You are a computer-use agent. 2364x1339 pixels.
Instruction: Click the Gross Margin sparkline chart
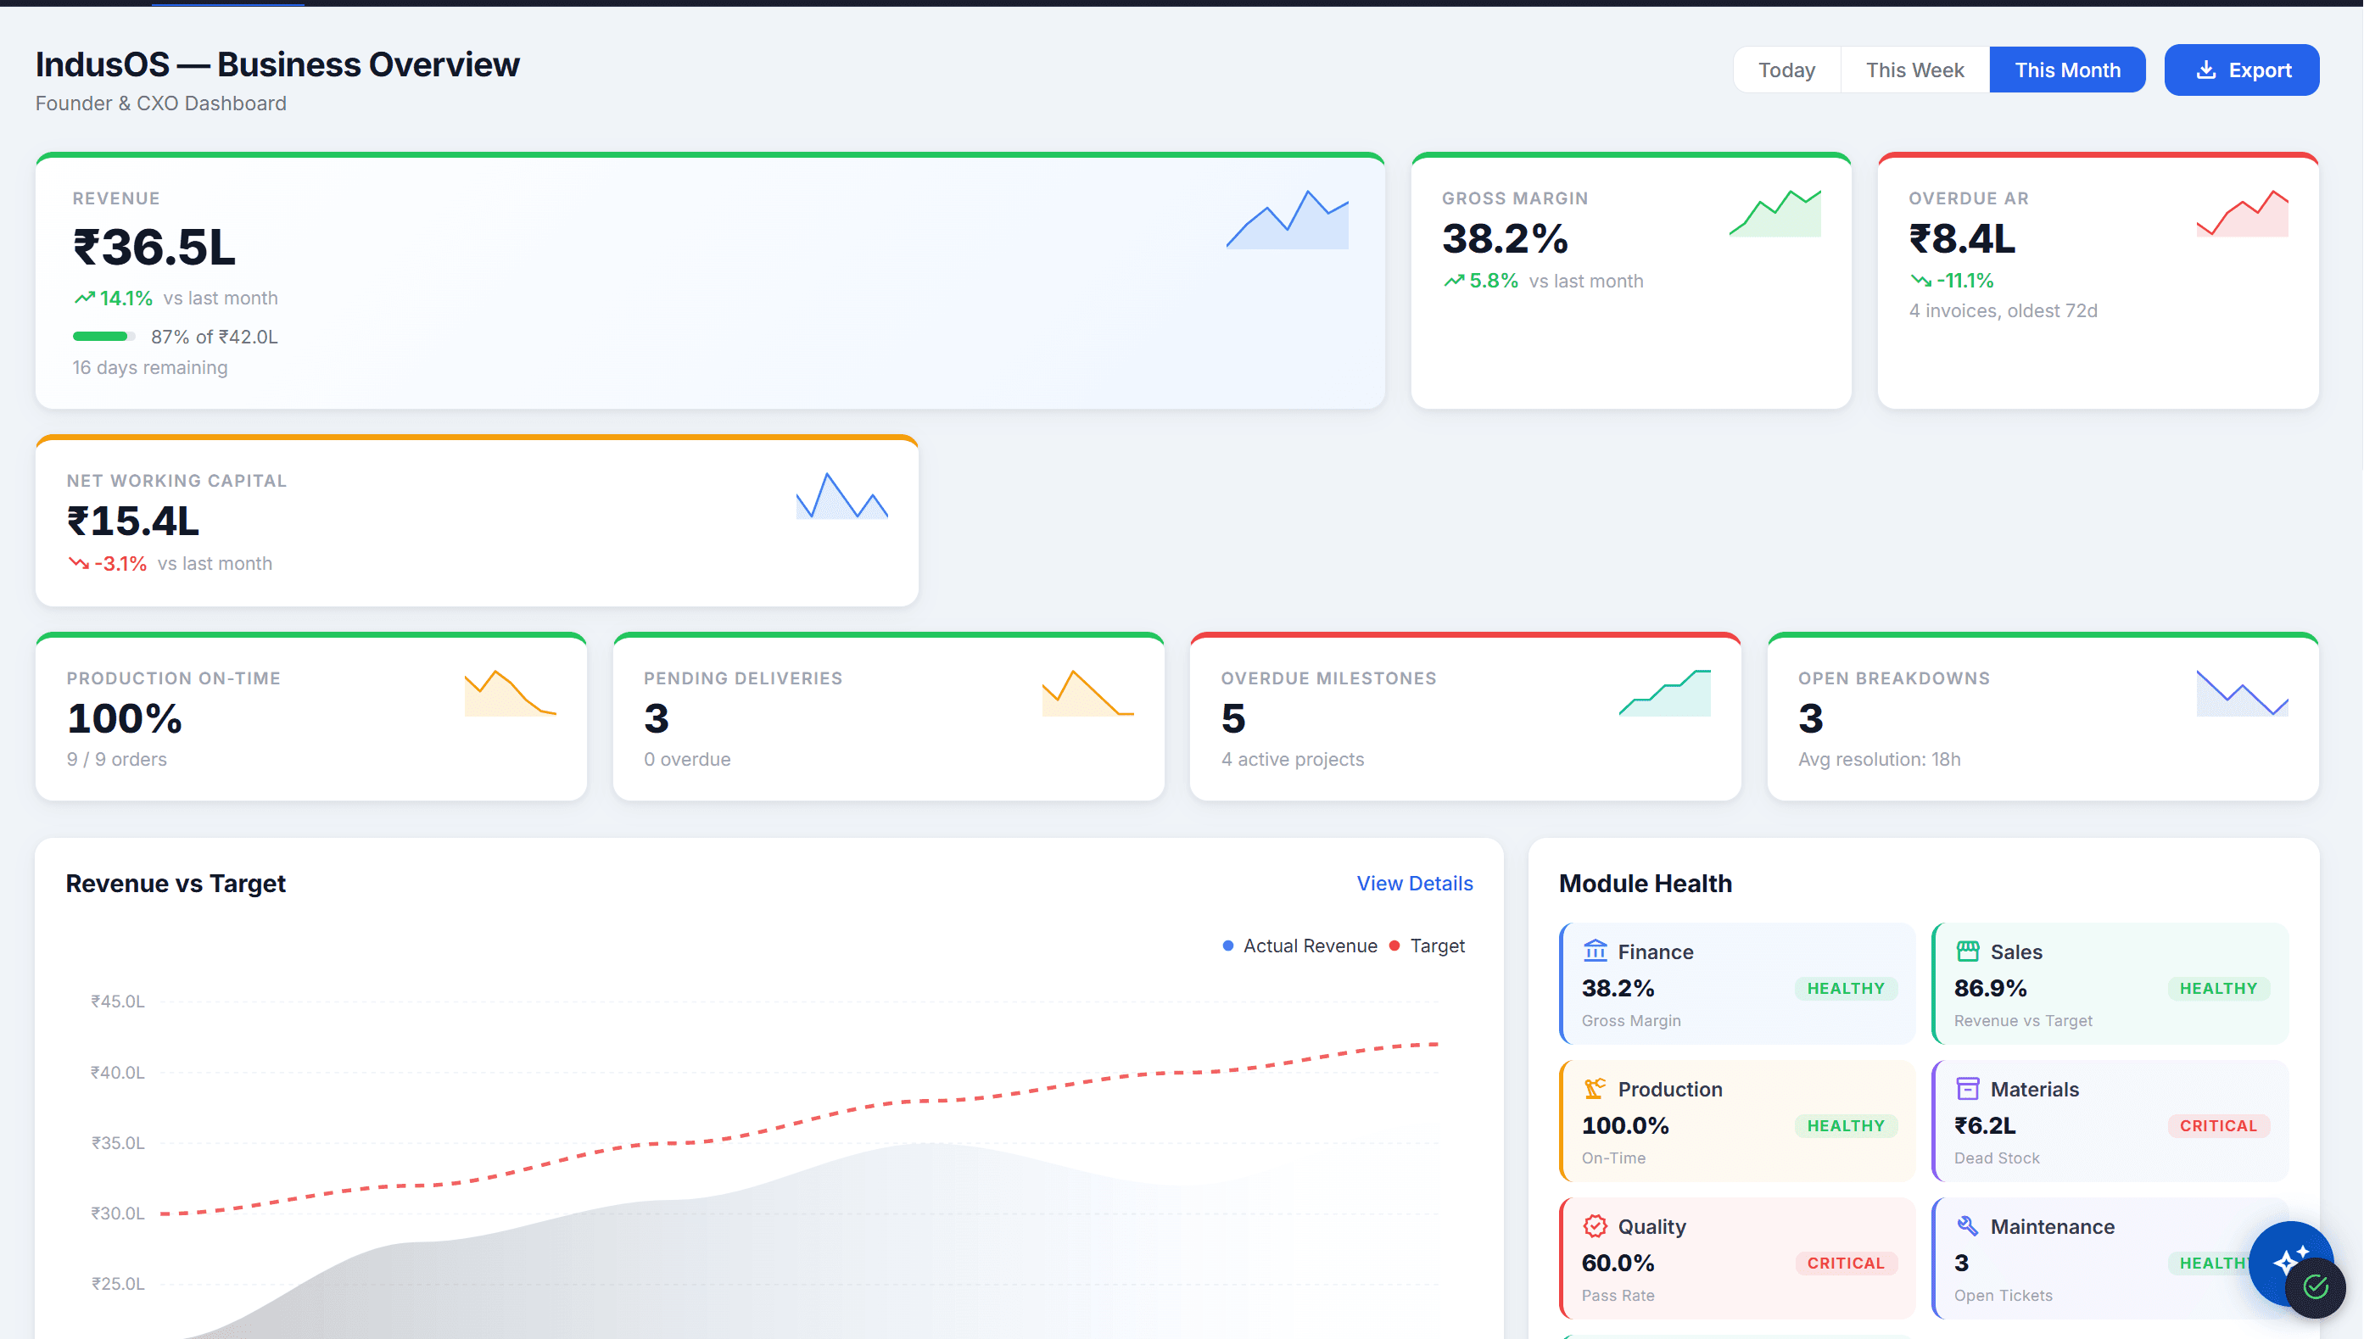[1775, 213]
